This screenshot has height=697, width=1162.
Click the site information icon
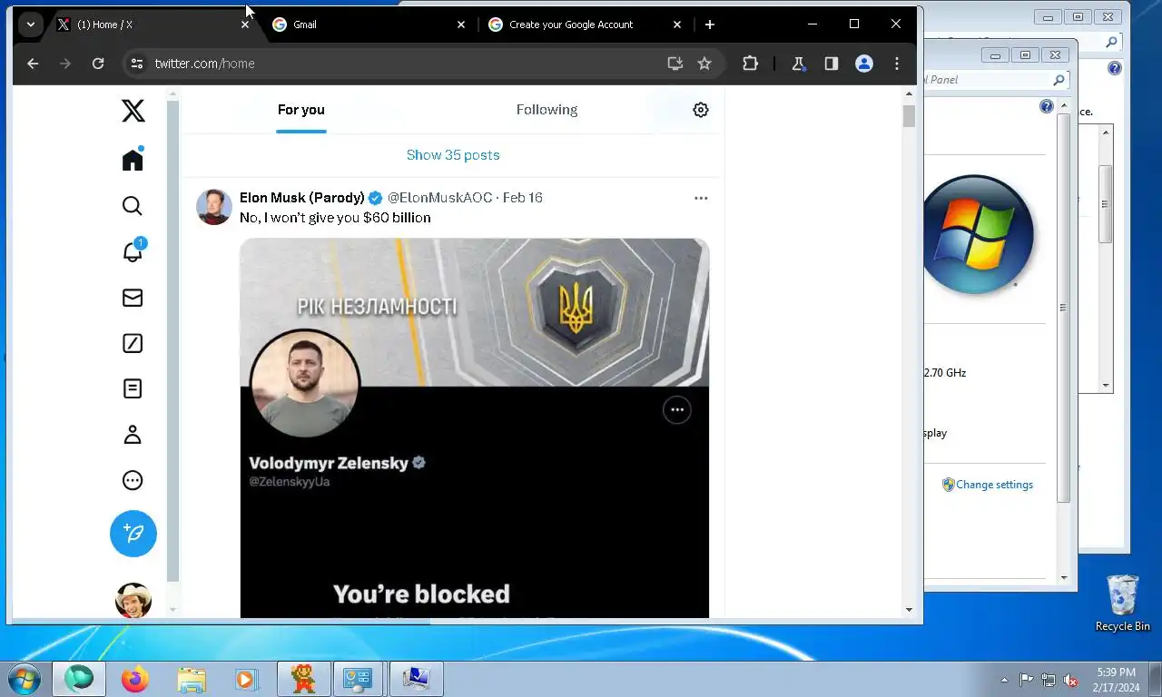pyautogui.click(x=137, y=64)
